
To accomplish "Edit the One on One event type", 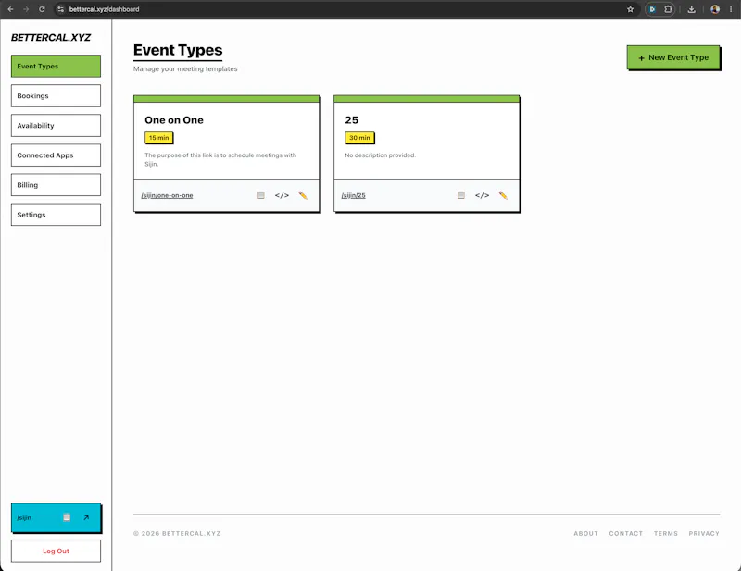I will [303, 195].
